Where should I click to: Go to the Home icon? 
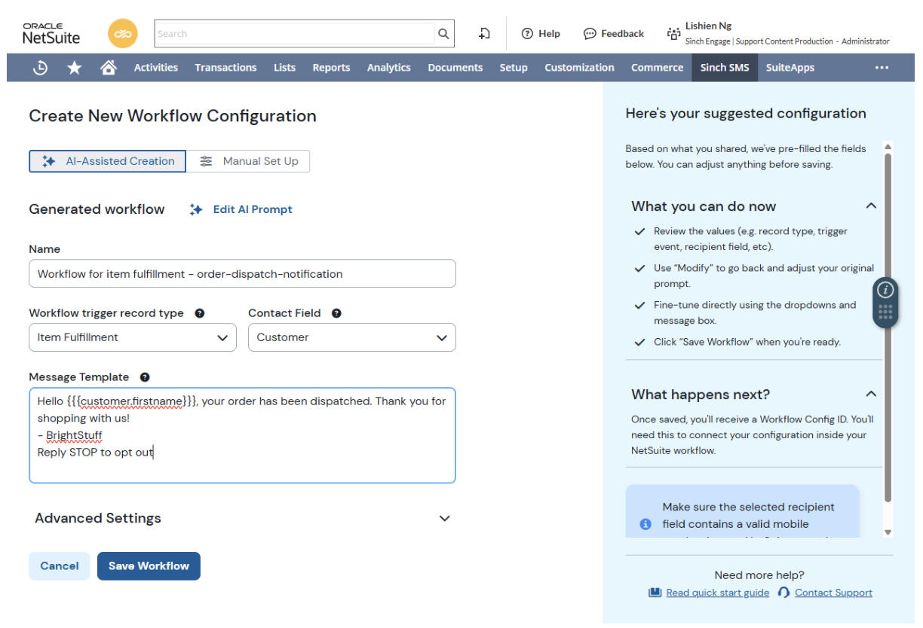point(108,68)
